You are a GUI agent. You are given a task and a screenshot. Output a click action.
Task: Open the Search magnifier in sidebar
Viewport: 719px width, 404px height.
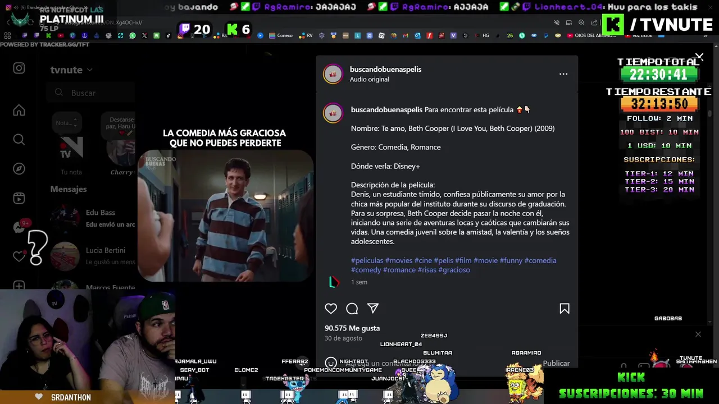[19, 139]
